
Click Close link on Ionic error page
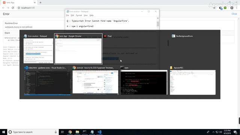(234, 14)
